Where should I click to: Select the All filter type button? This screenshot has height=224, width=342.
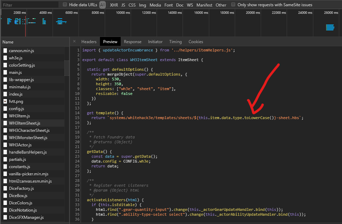pyautogui.click(x=102, y=5)
